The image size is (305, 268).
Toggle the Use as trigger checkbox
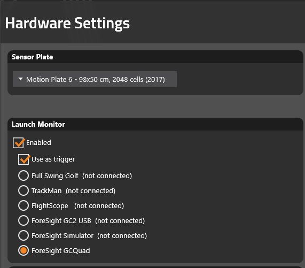[24, 159]
